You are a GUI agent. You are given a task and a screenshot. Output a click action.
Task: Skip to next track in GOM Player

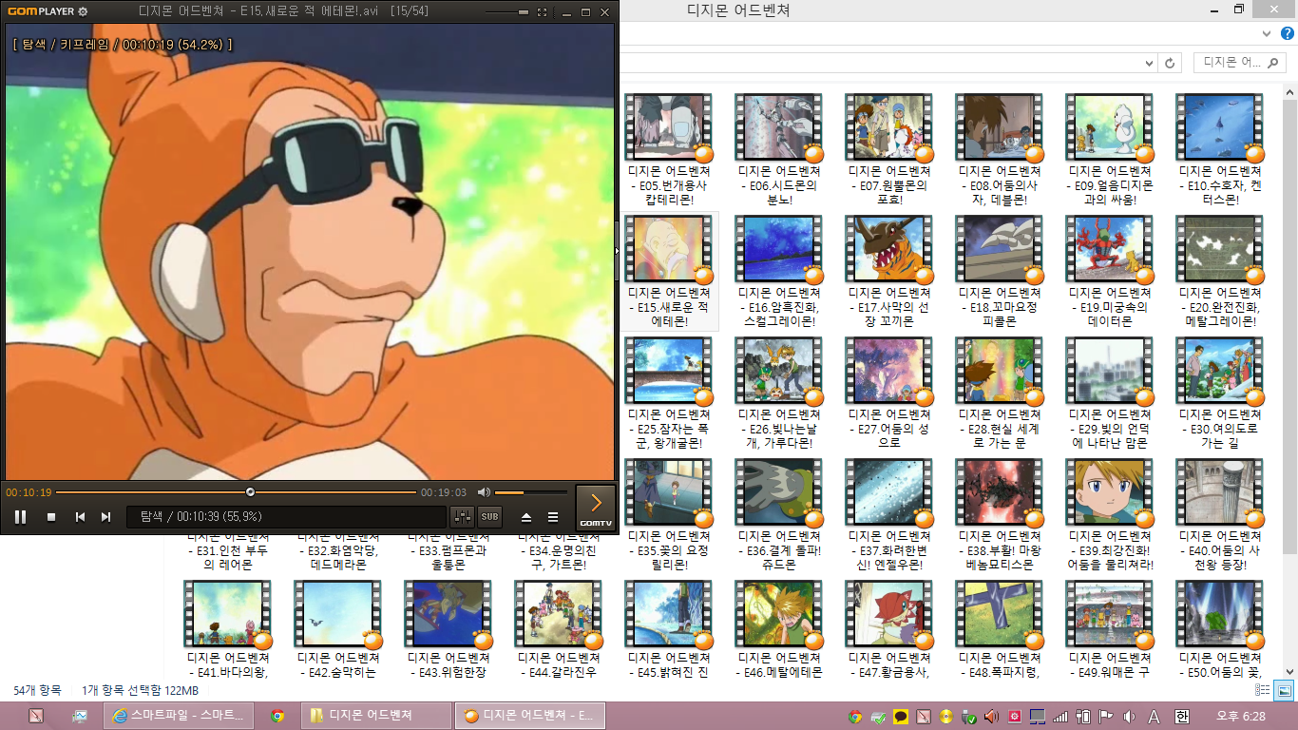(x=106, y=517)
